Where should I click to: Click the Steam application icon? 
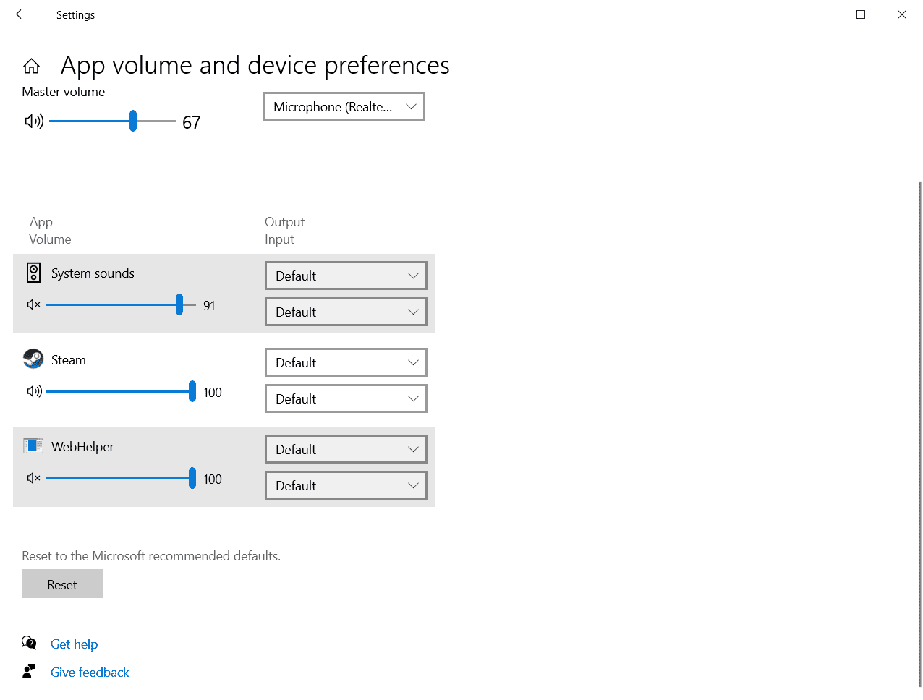[33, 359]
